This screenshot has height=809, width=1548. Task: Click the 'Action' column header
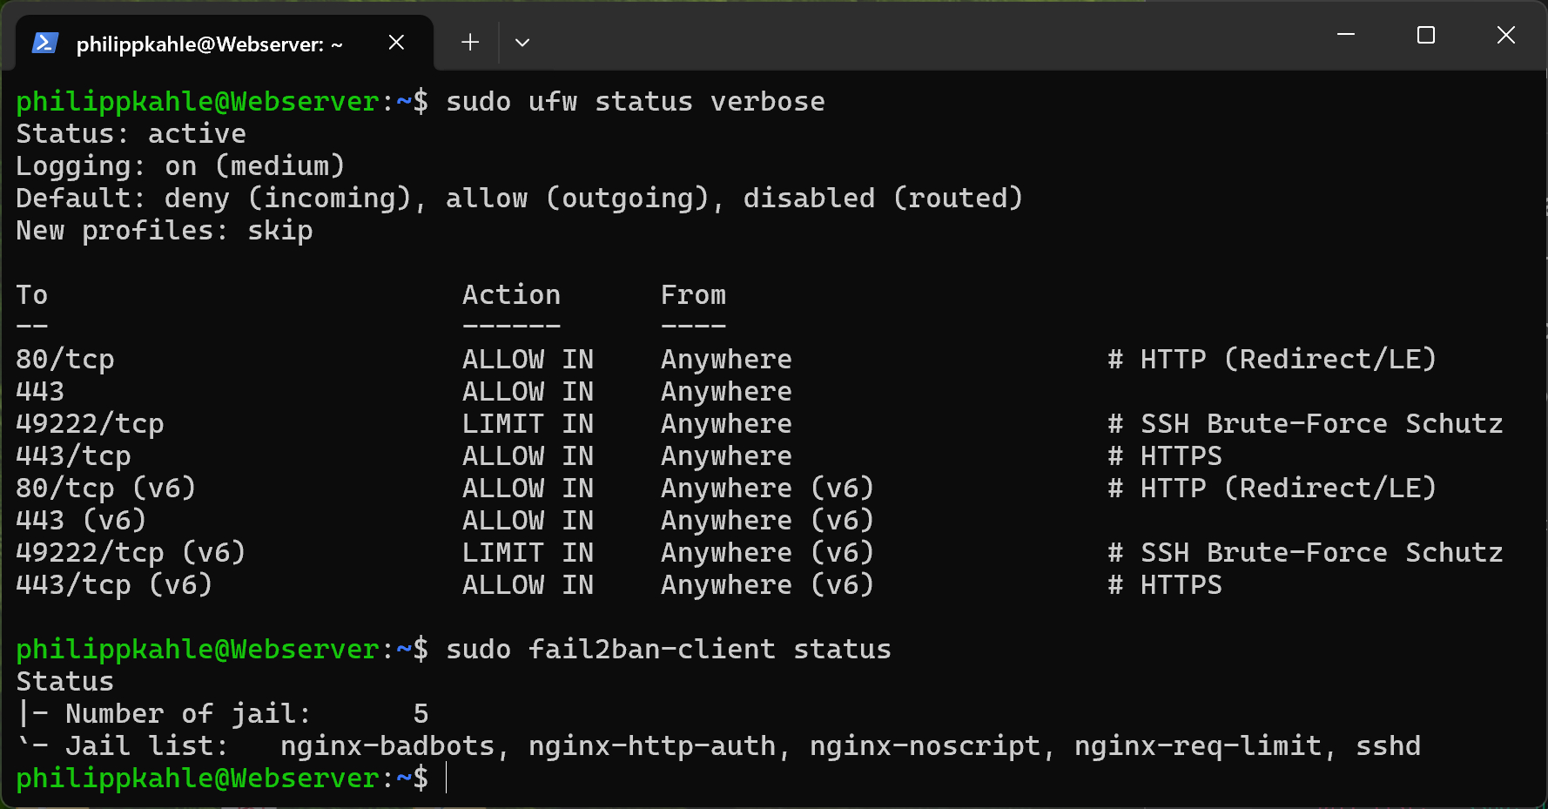[511, 295]
